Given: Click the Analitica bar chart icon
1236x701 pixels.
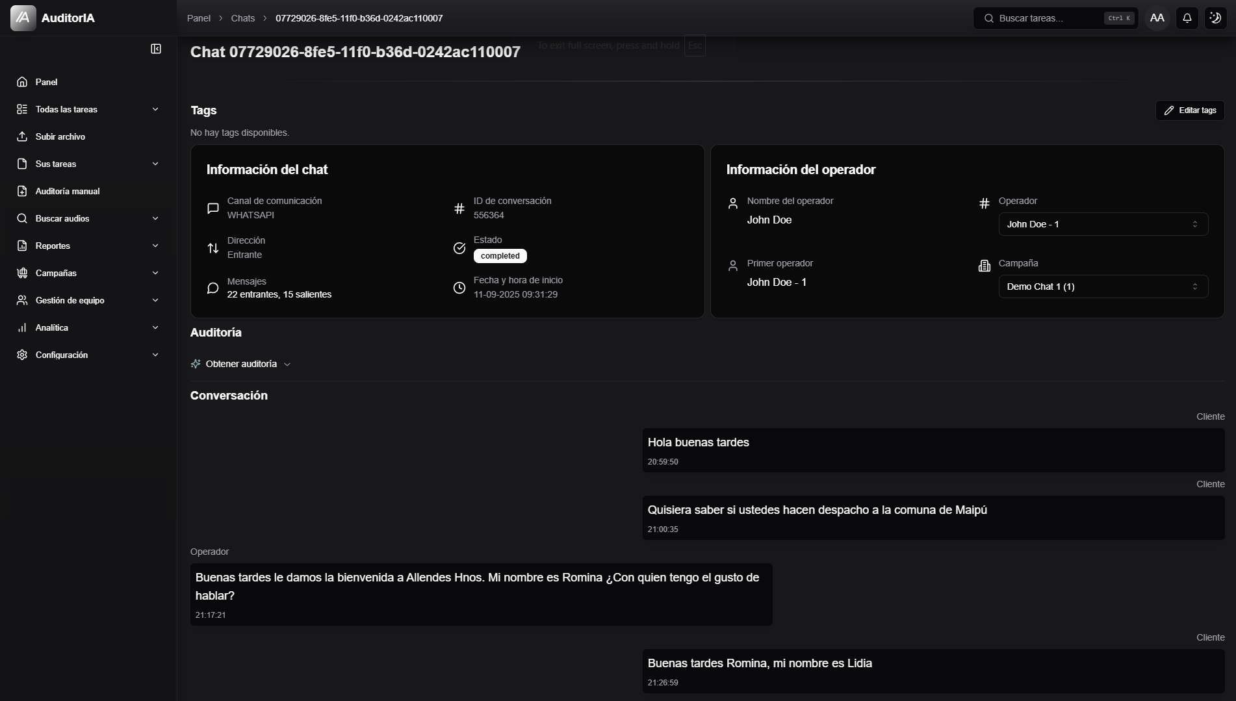Looking at the screenshot, I should point(22,327).
